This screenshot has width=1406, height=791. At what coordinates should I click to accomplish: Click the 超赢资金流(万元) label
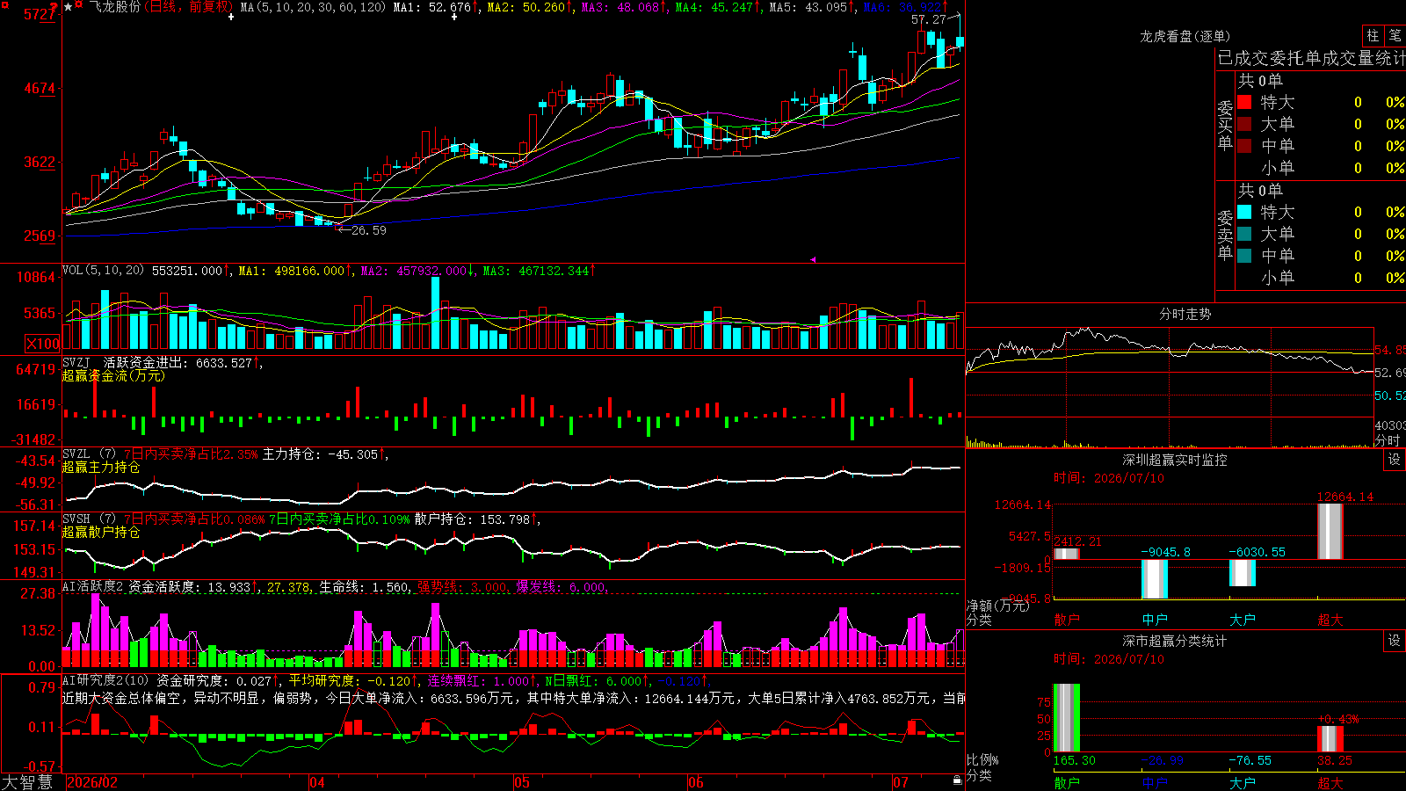coord(113,375)
